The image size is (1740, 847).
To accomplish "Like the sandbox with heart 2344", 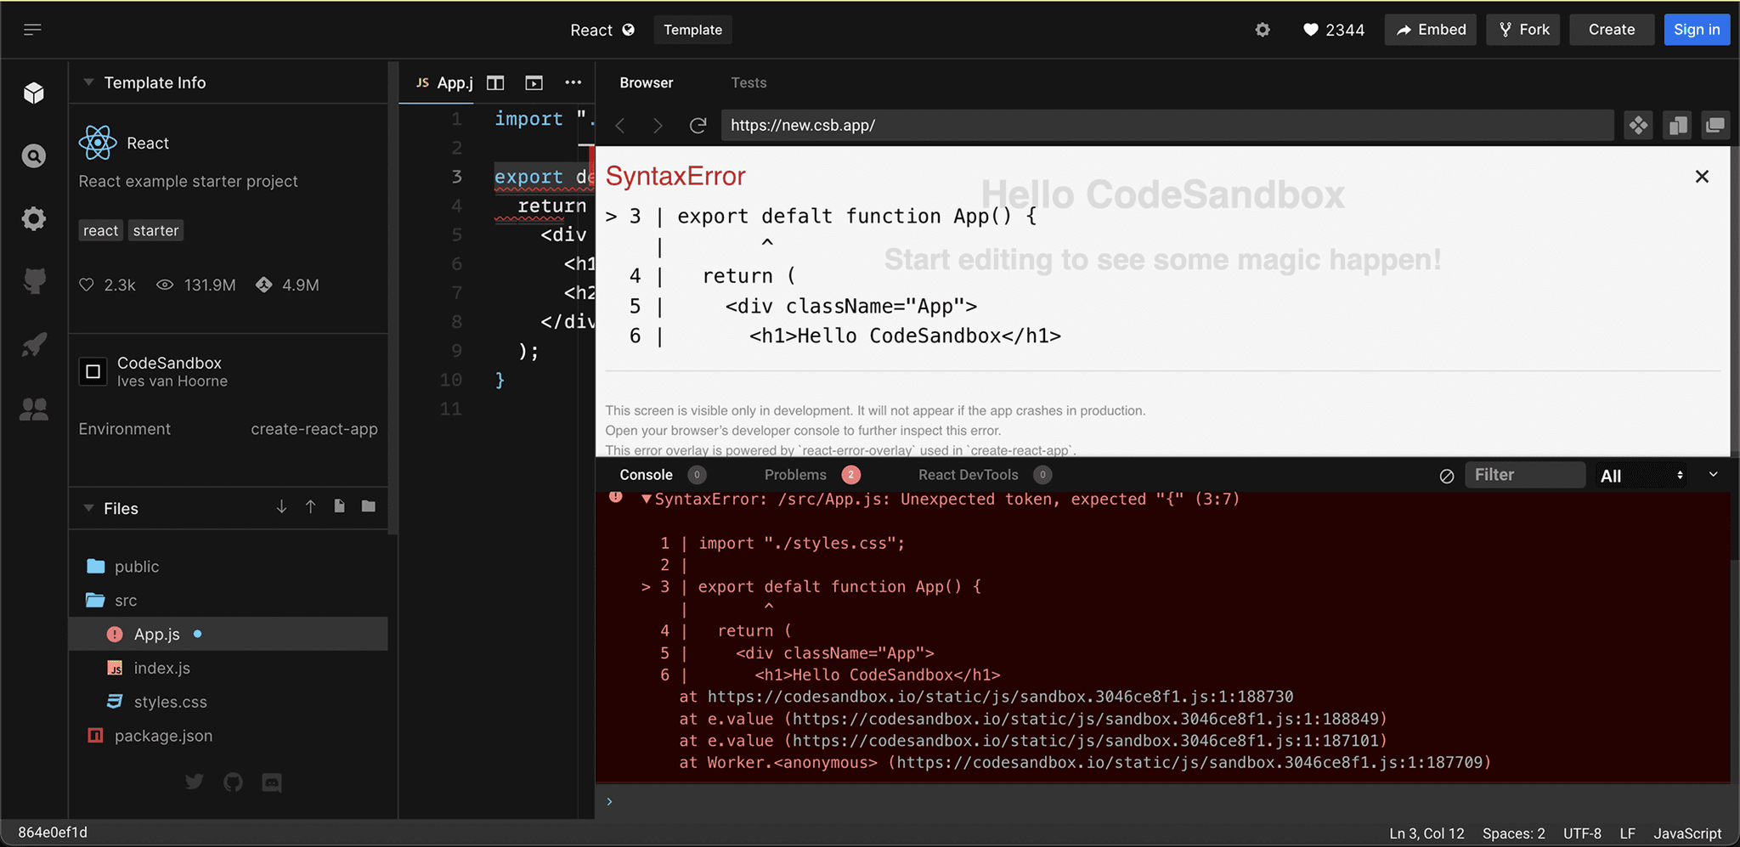I will pyautogui.click(x=1334, y=30).
